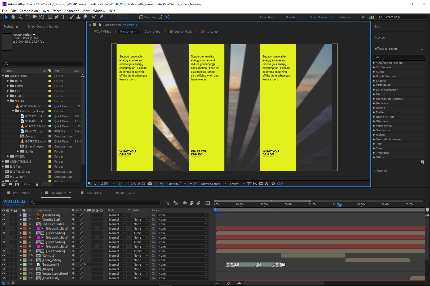Viewport: 430px width, 286px height.
Task: Select the Pen tool
Action: pos(57,17)
